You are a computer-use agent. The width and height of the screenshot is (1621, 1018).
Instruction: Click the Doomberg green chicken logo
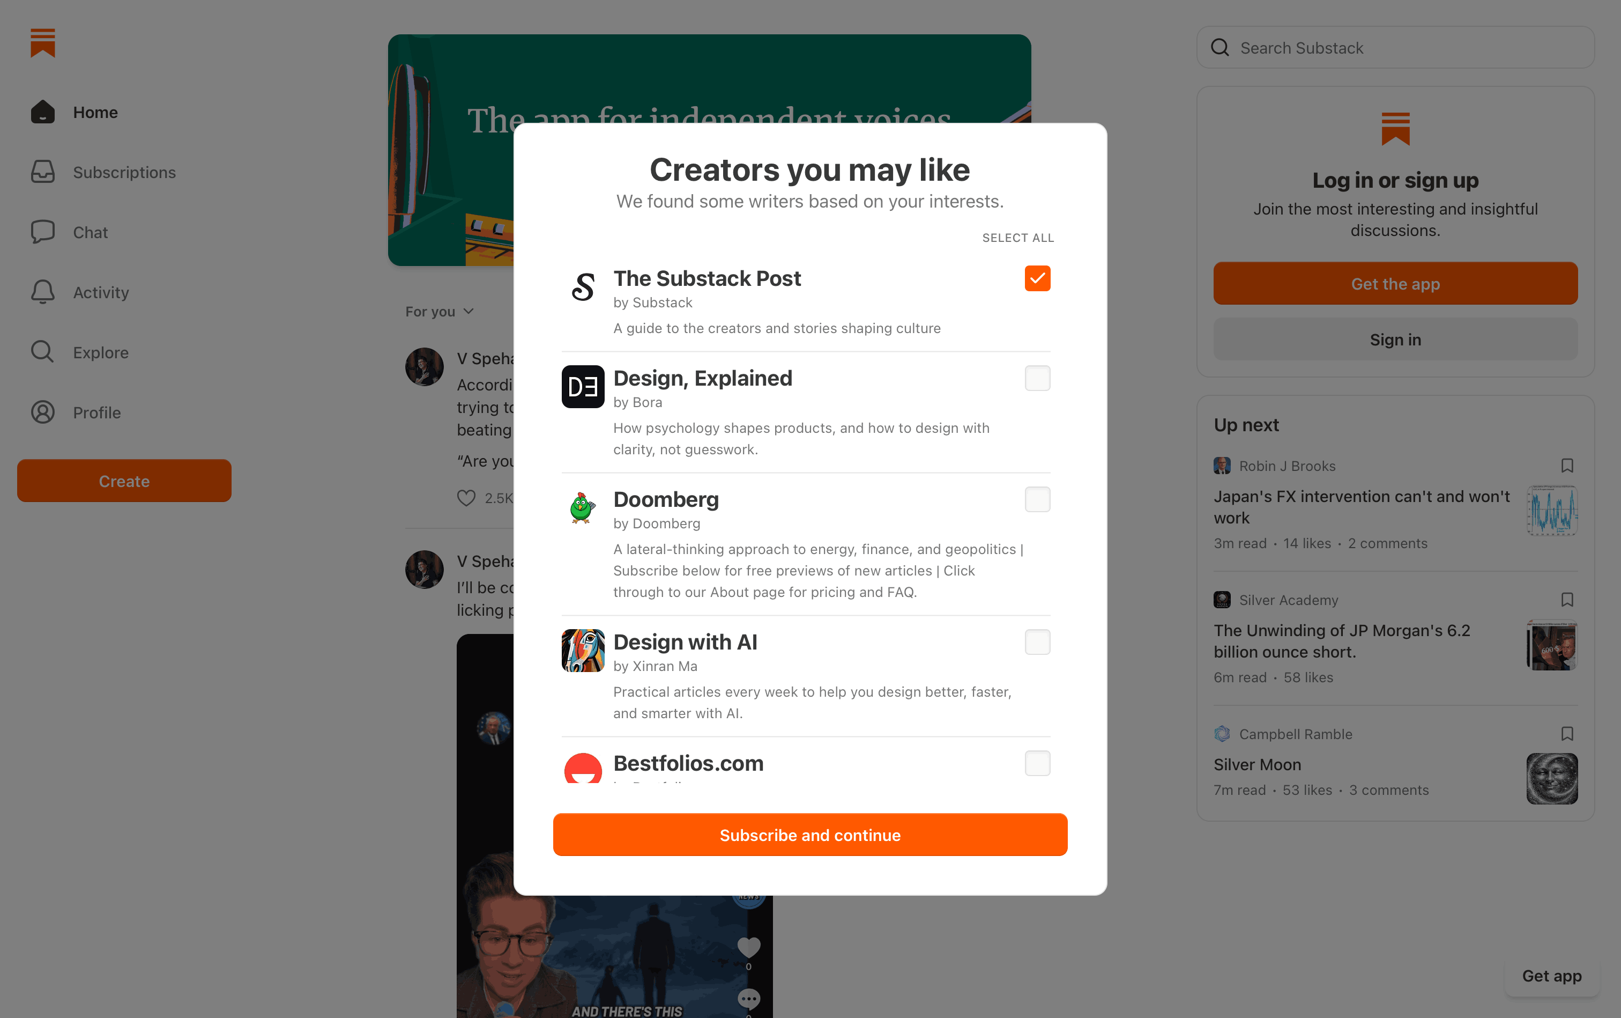click(x=582, y=507)
